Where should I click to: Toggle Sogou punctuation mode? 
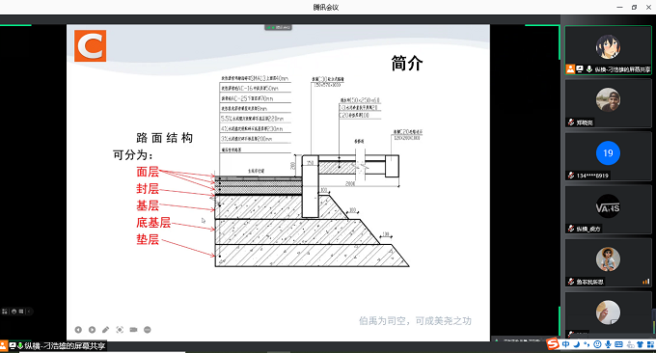[x=587, y=344]
